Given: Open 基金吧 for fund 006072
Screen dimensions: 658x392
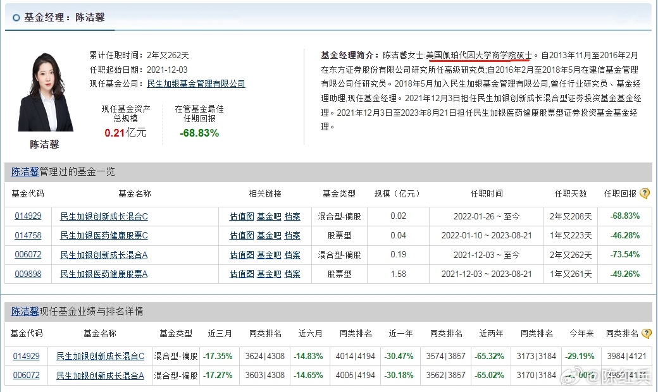Looking at the screenshot, I should (x=269, y=255).
